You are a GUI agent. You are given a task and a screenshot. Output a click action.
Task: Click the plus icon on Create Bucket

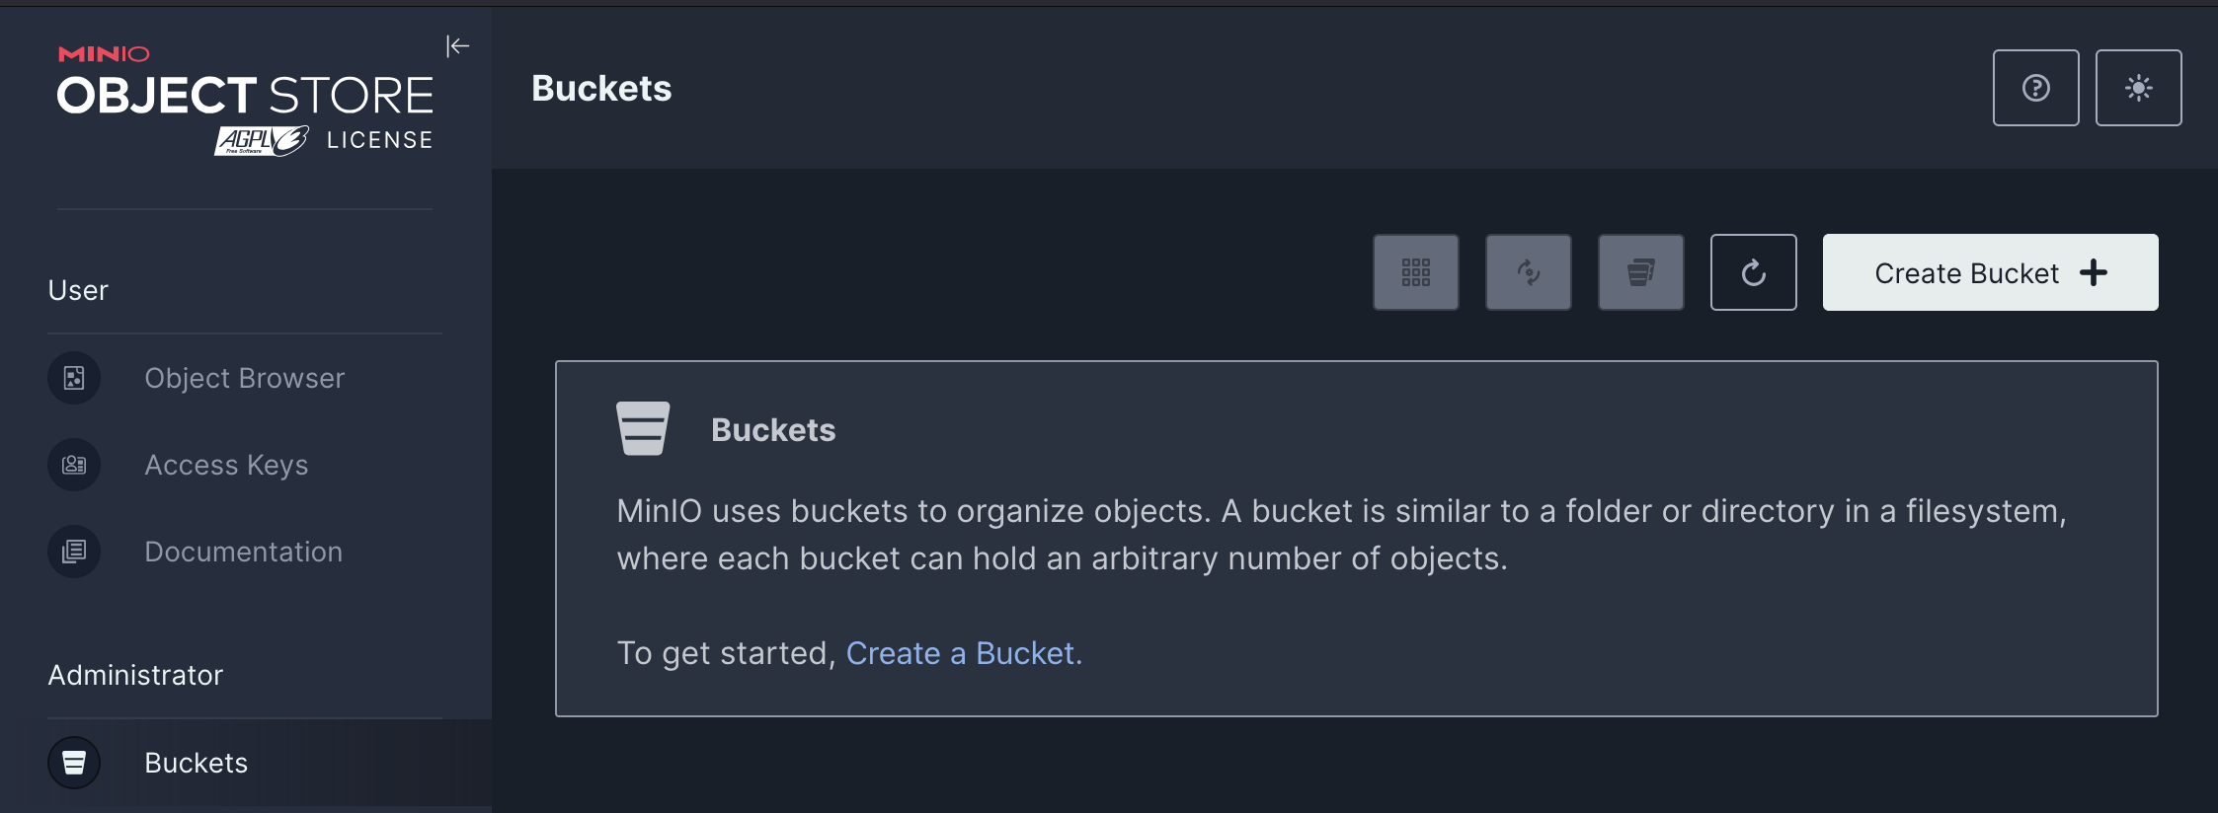pyautogui.click(x=2094, y=272)
